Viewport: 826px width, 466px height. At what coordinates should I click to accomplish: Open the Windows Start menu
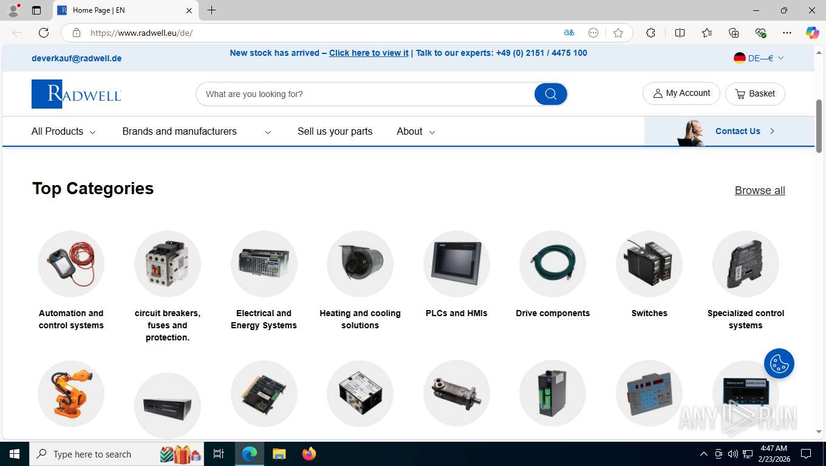[15, 454]
